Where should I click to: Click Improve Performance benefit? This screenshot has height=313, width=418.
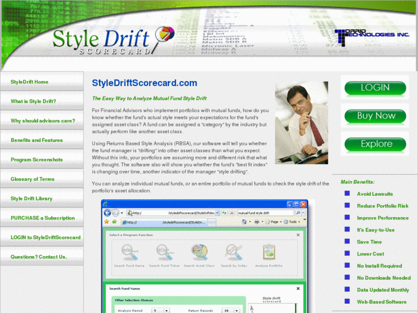[x=382, y=218]
